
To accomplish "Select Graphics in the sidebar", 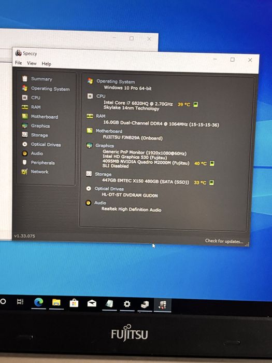I will coord(40,126).
